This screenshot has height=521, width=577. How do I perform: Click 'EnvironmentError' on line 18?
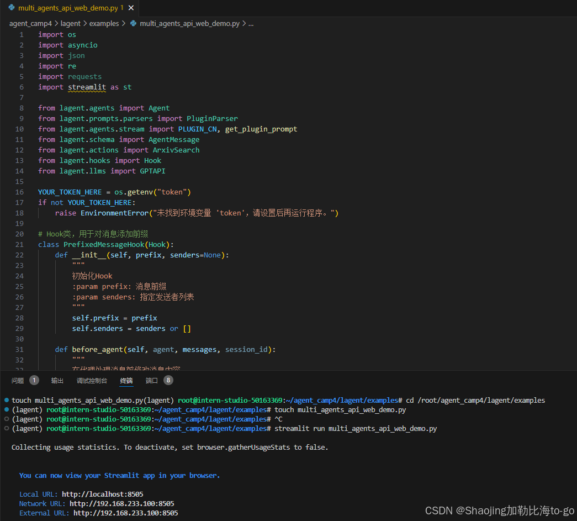click(114, 213)
